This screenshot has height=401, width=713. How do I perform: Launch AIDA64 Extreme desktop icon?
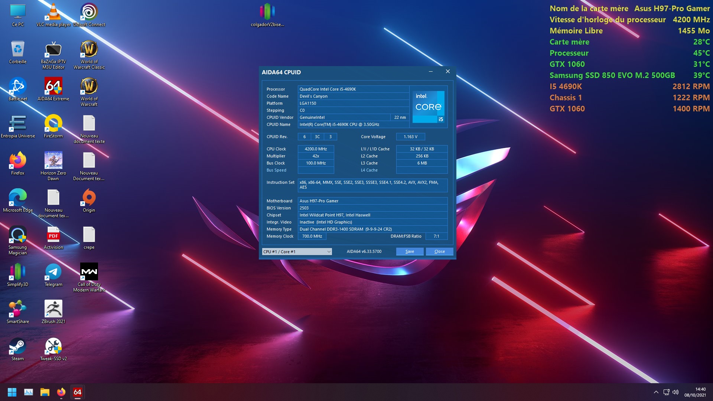[x=53, y=89]
